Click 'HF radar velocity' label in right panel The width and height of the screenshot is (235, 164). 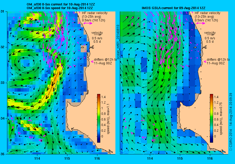coord(208,13)
